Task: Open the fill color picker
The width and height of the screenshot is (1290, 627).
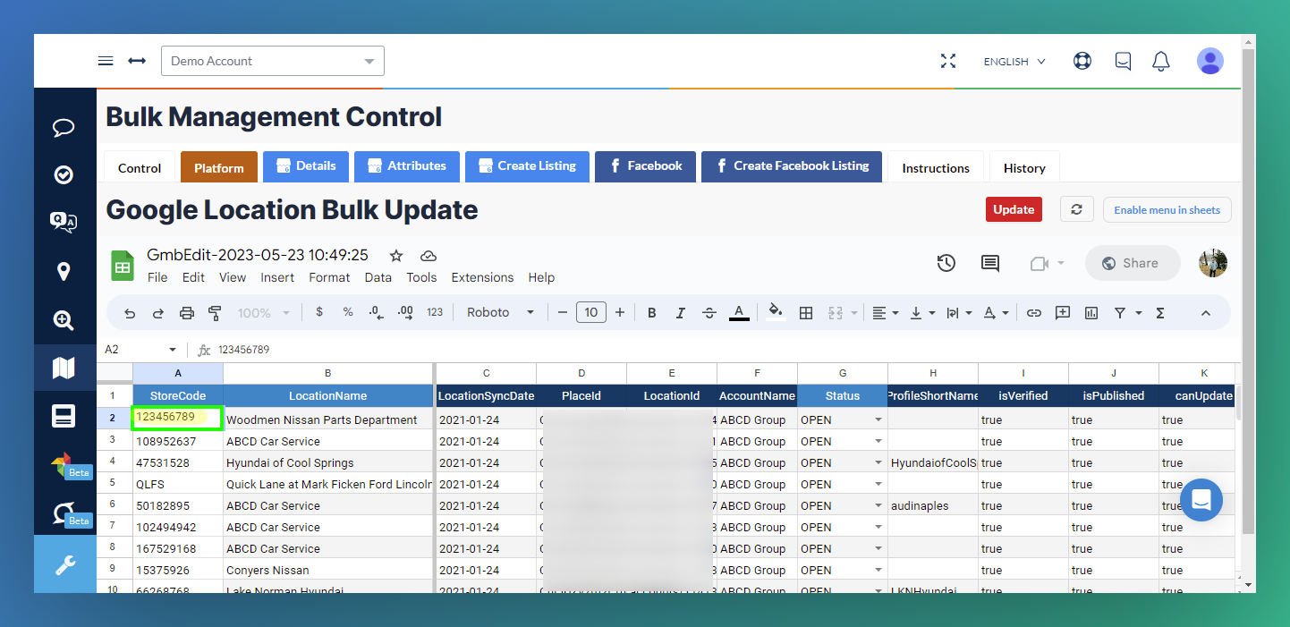Action: (x=776, y=312)
